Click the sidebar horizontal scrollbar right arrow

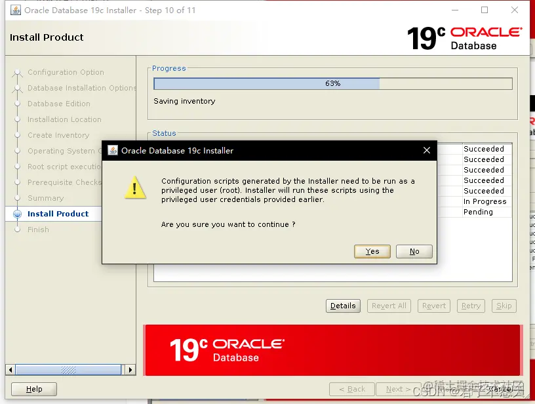tap(130, 370)
